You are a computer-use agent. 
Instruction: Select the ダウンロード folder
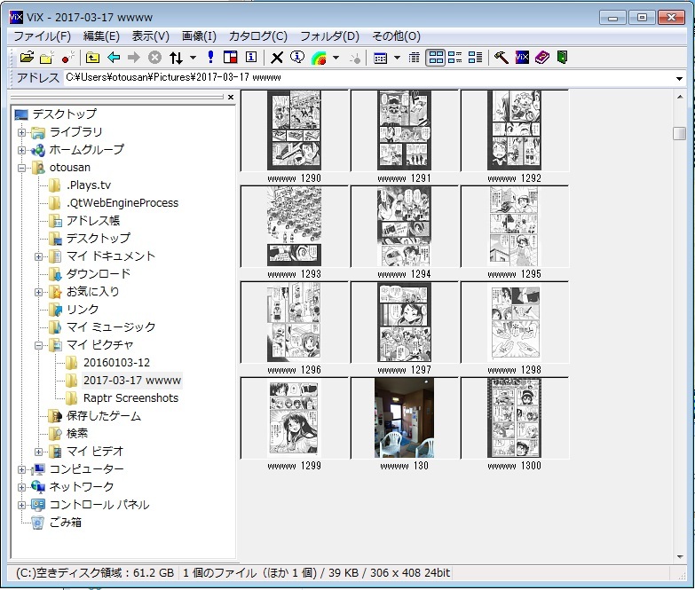tap(99, 274)
